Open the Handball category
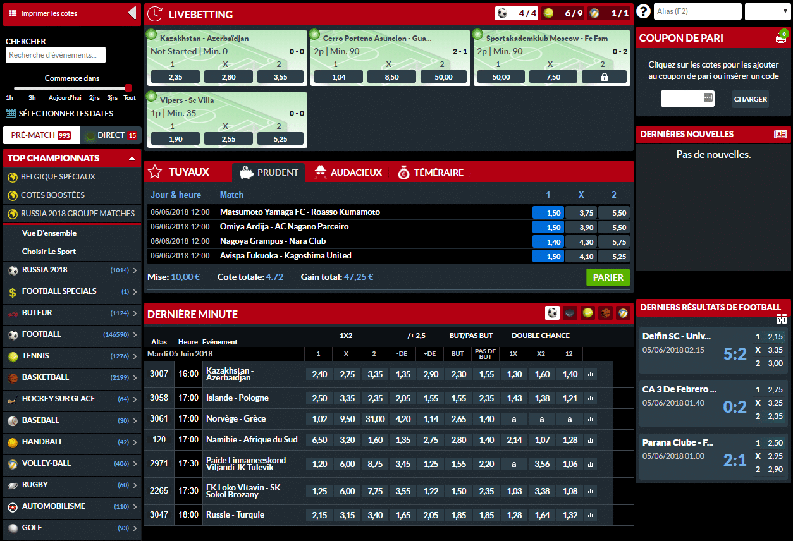This screenshot has width=793, height=541. (x=72, y=442)
